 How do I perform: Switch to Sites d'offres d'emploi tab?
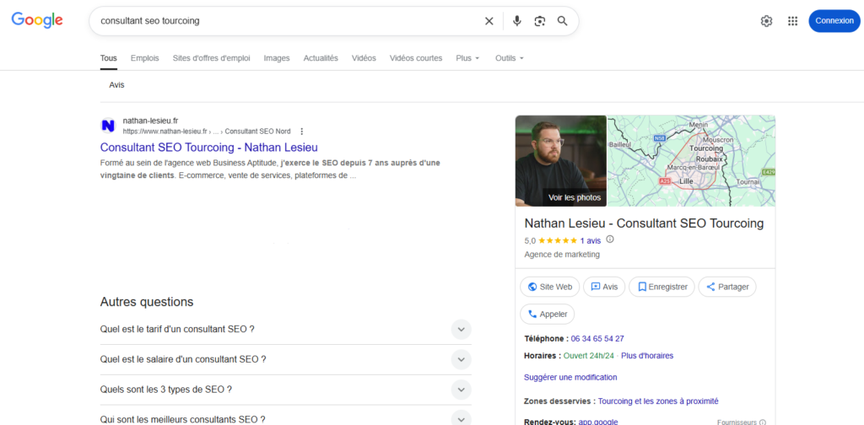pos(211,58)
